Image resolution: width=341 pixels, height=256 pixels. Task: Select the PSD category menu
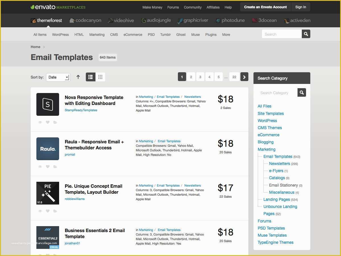[x=151, y=35]
